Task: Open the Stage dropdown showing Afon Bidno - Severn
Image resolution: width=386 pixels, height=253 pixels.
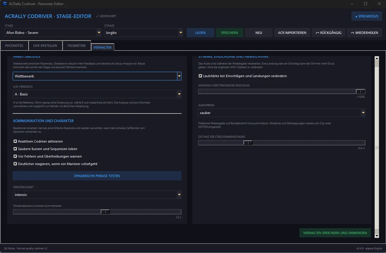Action: (x=53, y=33)
